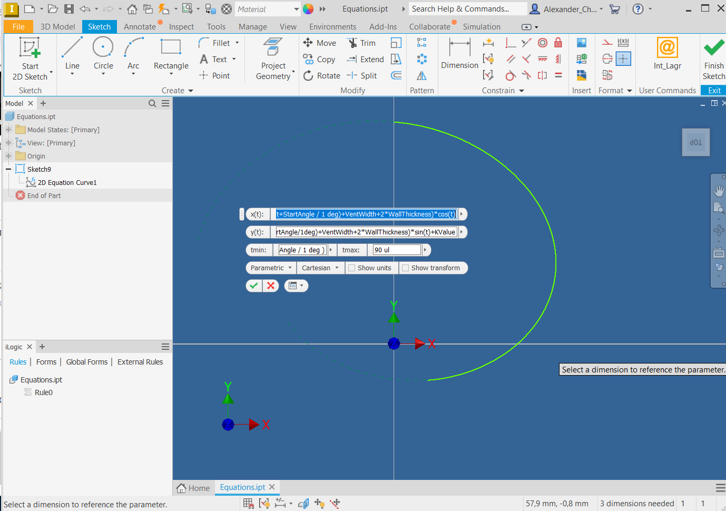Click the tmax input field
This screenshot has width=726, height=511.
397,250
